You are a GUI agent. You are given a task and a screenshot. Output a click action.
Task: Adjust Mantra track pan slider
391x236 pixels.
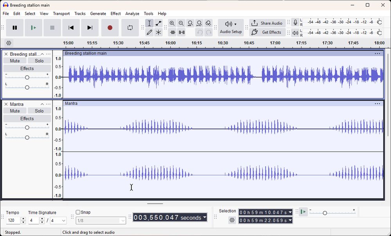pyautogui.click(x=27, y=137)
